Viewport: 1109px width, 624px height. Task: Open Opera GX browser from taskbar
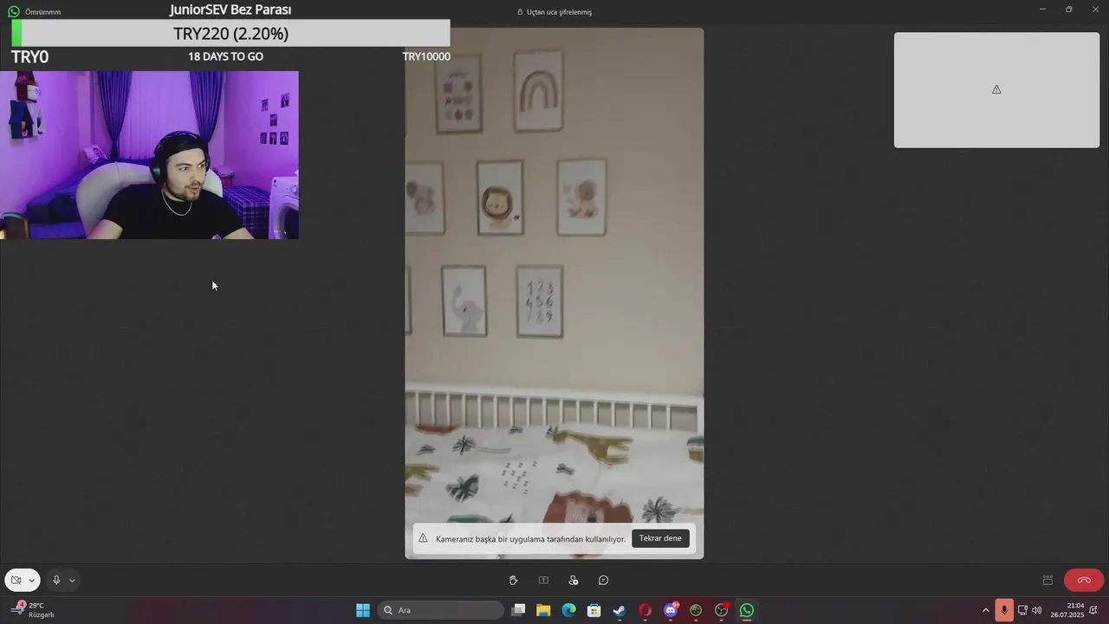(645, 610)
